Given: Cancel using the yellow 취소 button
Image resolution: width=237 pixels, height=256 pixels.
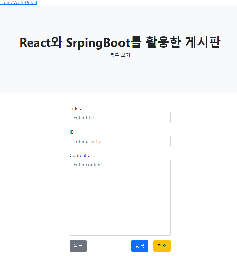Looking at the screenshot, I should [x=162, y=246].
